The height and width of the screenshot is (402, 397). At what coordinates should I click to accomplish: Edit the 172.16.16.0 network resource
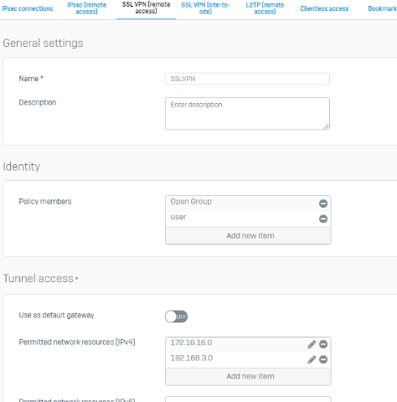click(x=312, y=344)
